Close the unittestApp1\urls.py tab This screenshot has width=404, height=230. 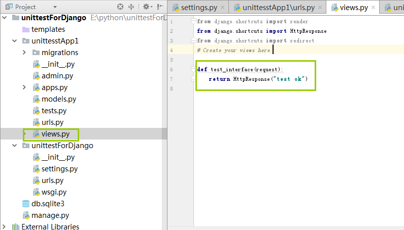pos(320,8)
